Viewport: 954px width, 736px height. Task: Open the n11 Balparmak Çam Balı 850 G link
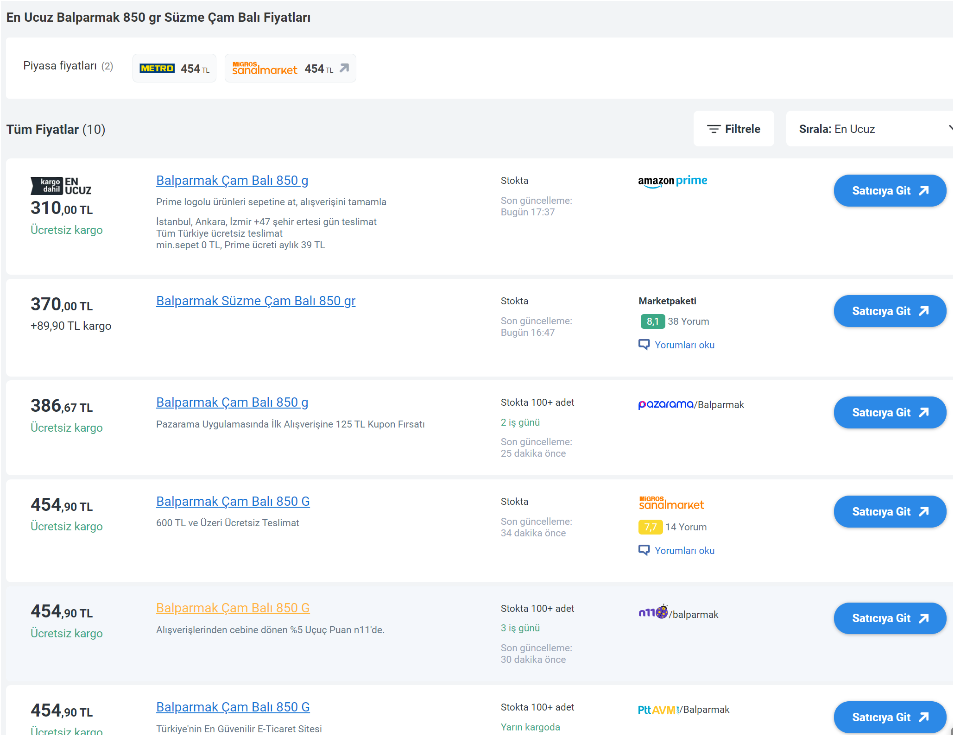coord(233,608)
